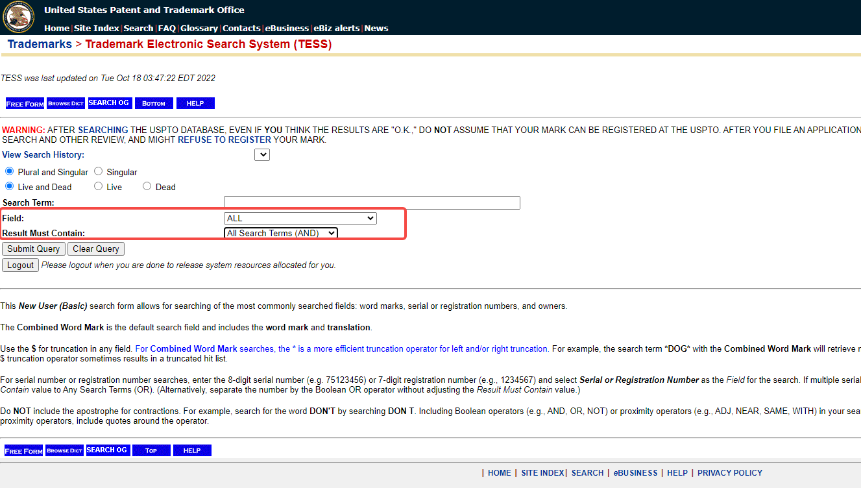Viewport: 861px width, 488px height.
Task: Click the 'Field:' label
Action: [13, 219]
